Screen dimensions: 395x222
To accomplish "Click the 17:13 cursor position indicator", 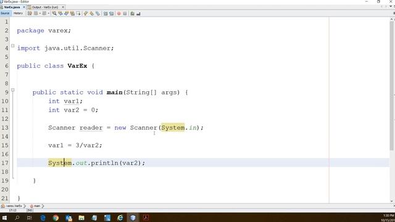I will (12, 210).
